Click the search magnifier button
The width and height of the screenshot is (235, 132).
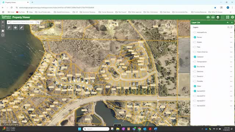38,22
